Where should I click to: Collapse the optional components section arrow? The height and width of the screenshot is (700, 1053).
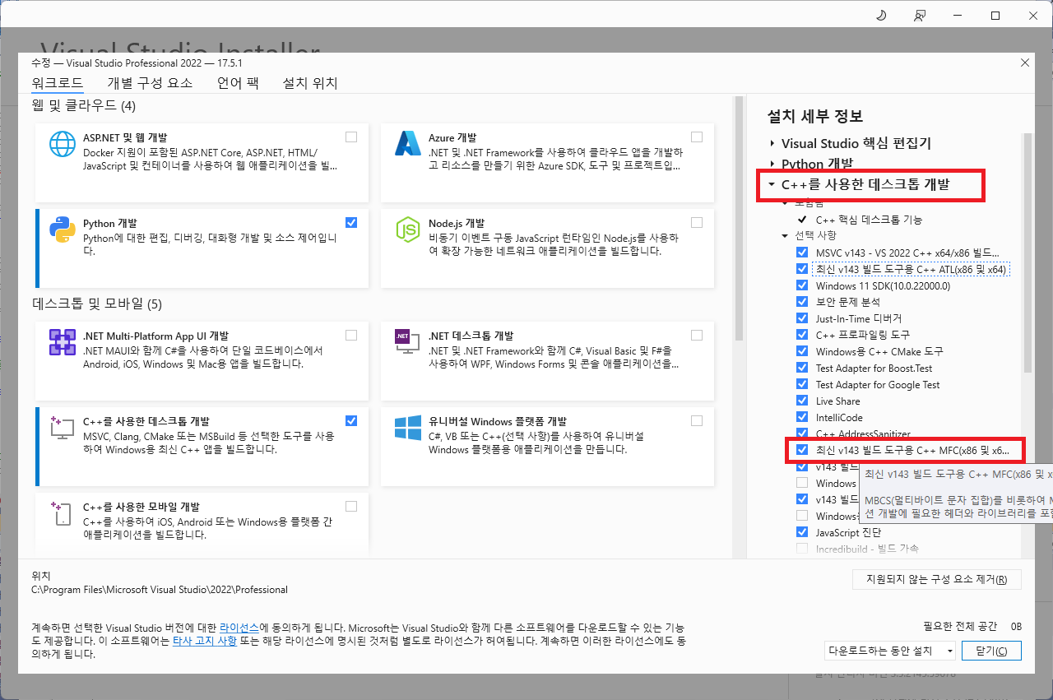pos(786,235)
